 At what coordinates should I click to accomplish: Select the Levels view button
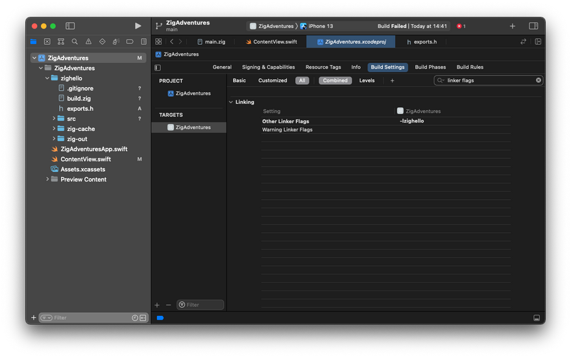(367, 80)
